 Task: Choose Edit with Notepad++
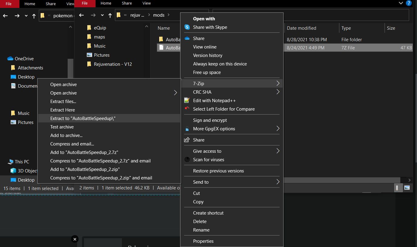232,100
